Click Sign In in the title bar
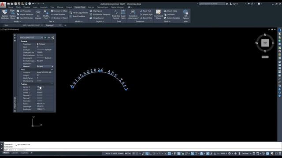This screenshot has height=158, width=282. (234, 4)
